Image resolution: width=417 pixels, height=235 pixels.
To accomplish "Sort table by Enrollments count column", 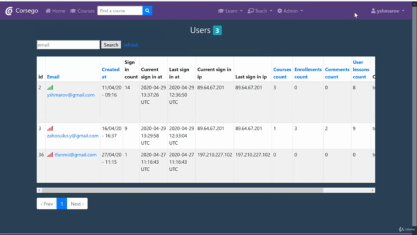I will pyautogui.click(x=308, y=73).
